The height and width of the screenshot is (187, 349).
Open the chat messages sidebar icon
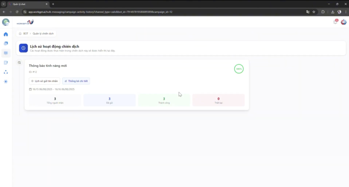point(6,44)
